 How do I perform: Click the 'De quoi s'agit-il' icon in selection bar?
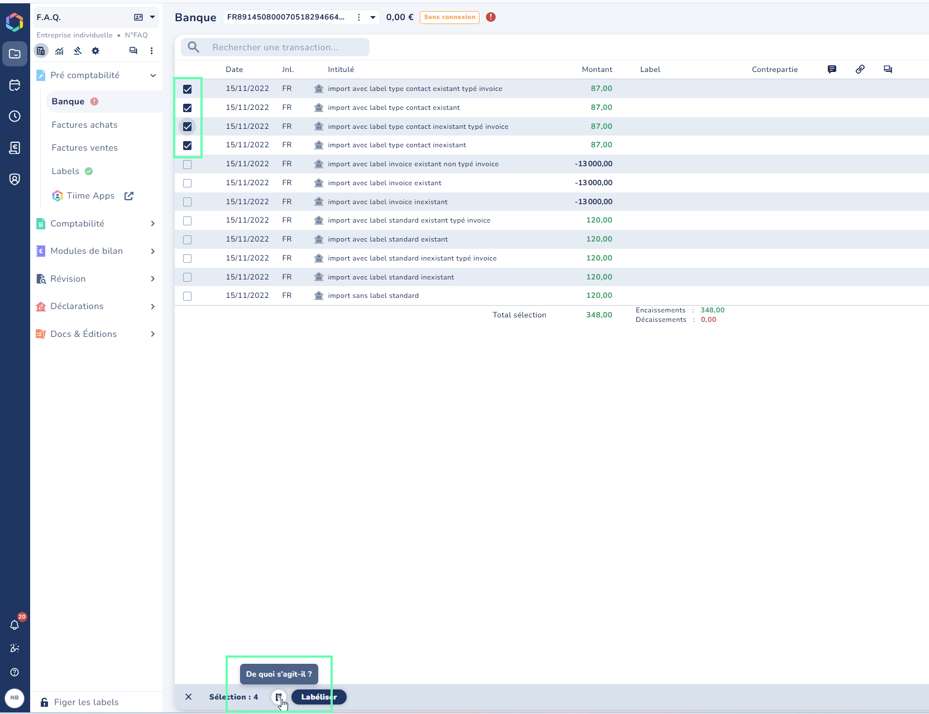279,697
